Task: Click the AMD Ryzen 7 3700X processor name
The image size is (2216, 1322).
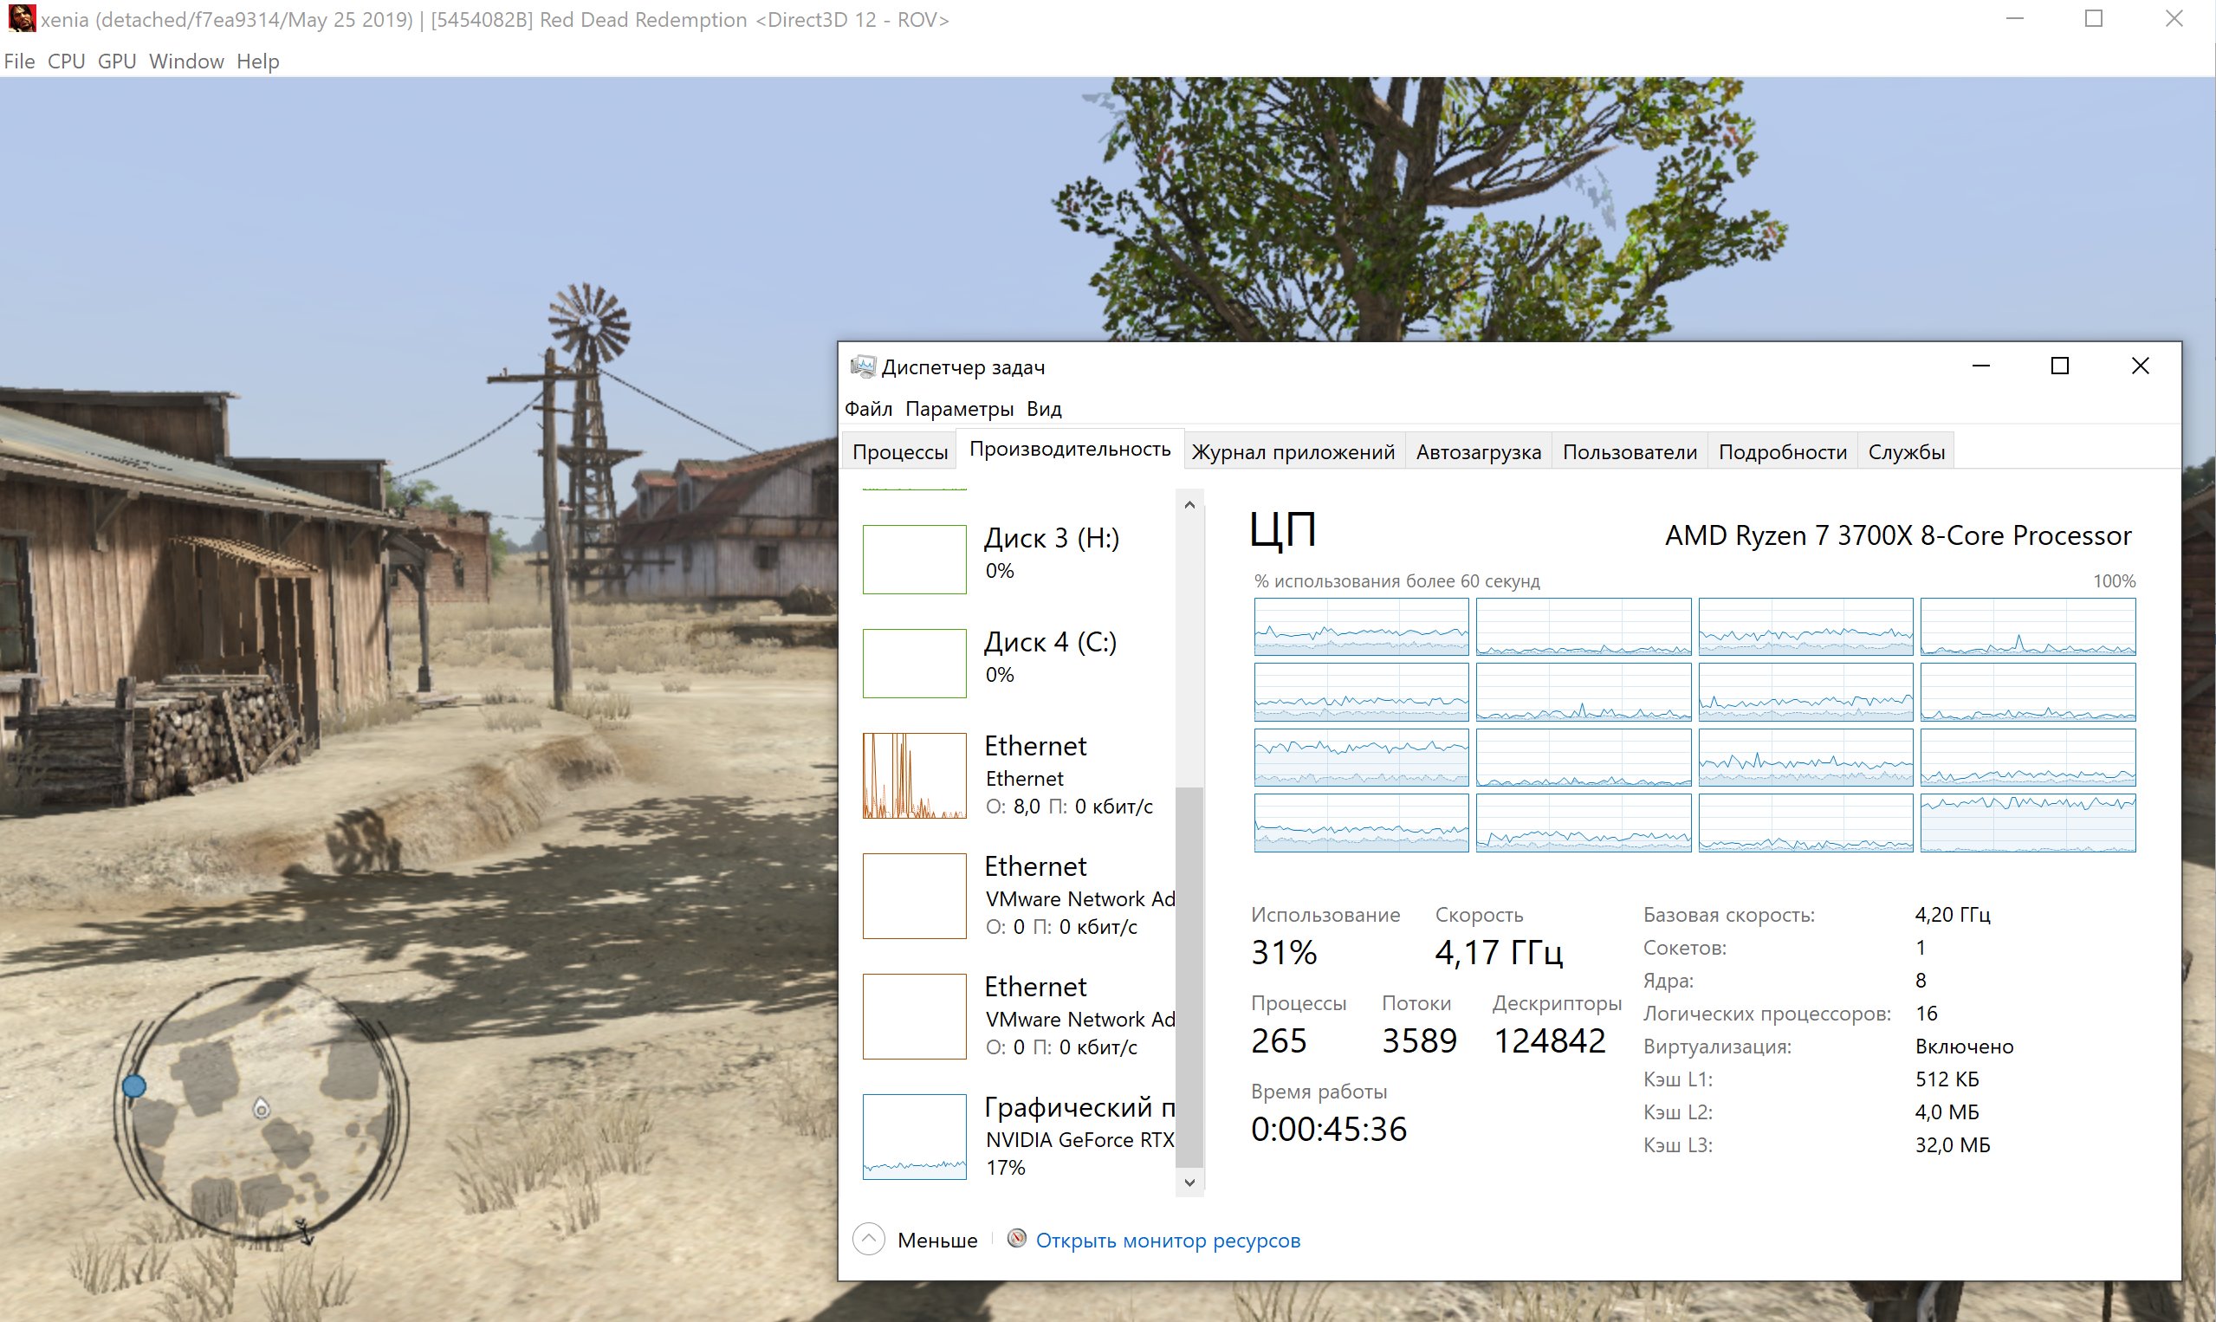Action: click(1898, 535)
